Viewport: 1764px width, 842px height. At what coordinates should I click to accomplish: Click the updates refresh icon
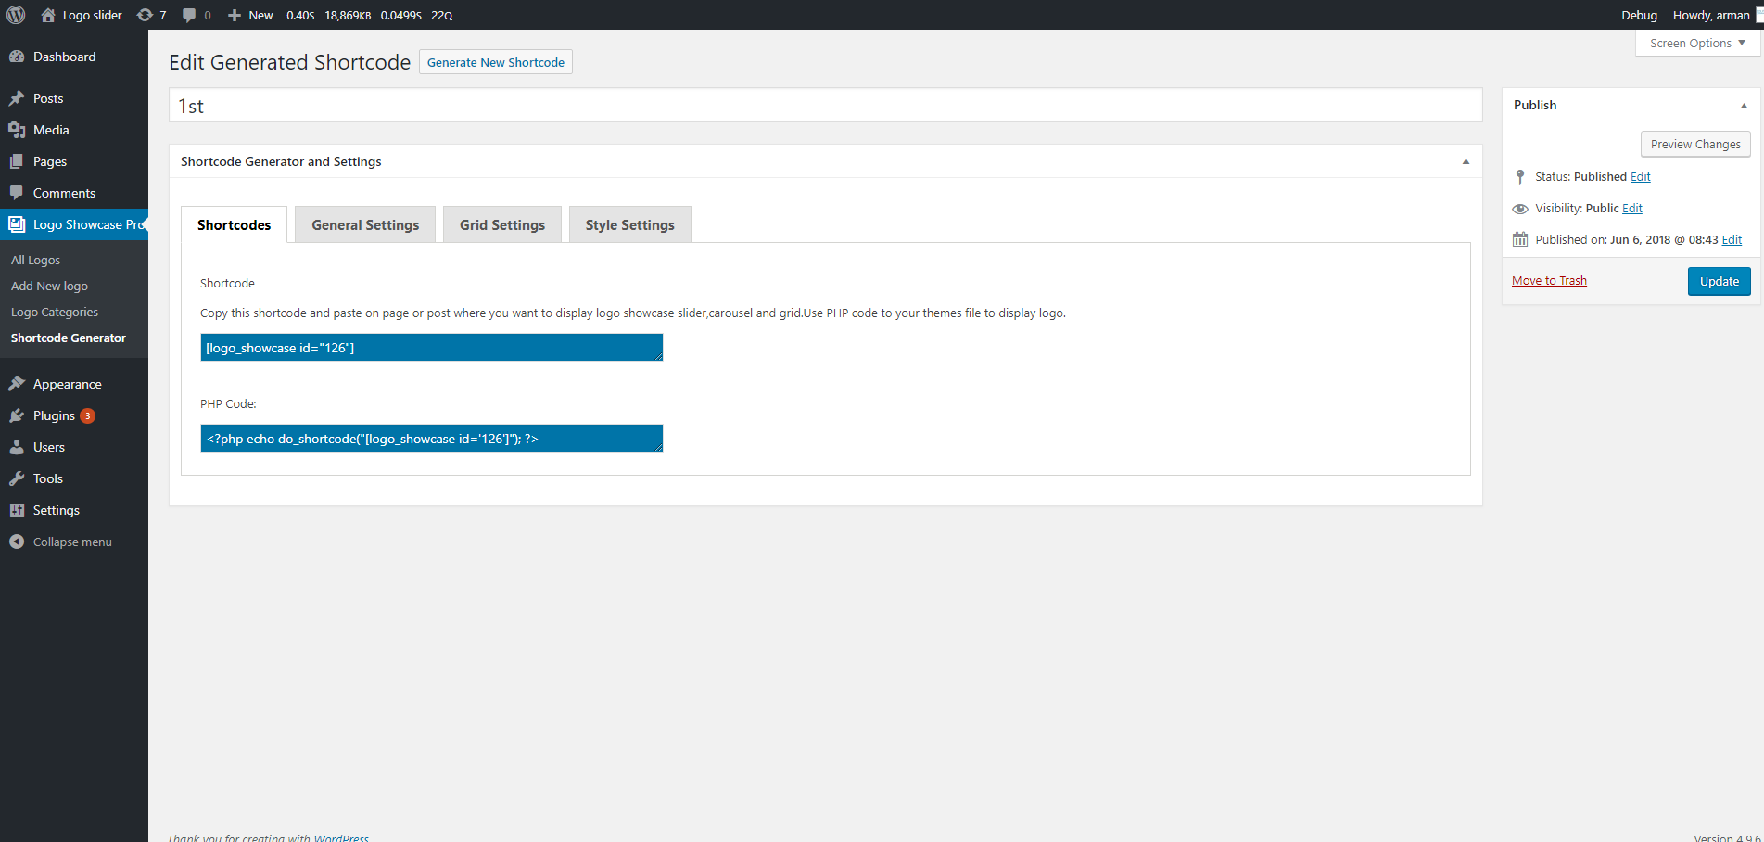tap(145, 15)
